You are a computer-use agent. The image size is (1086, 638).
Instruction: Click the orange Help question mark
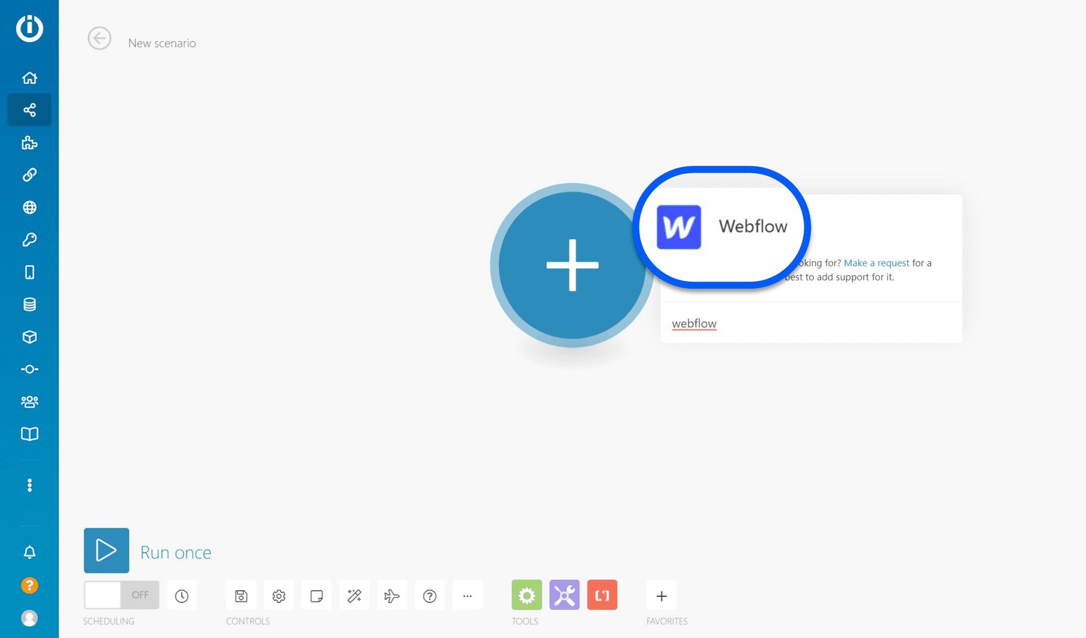(x=29, y=585)
